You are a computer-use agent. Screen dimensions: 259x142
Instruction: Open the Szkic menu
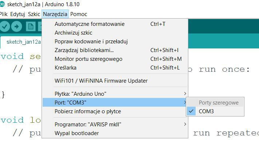click(x=34, y=14)
